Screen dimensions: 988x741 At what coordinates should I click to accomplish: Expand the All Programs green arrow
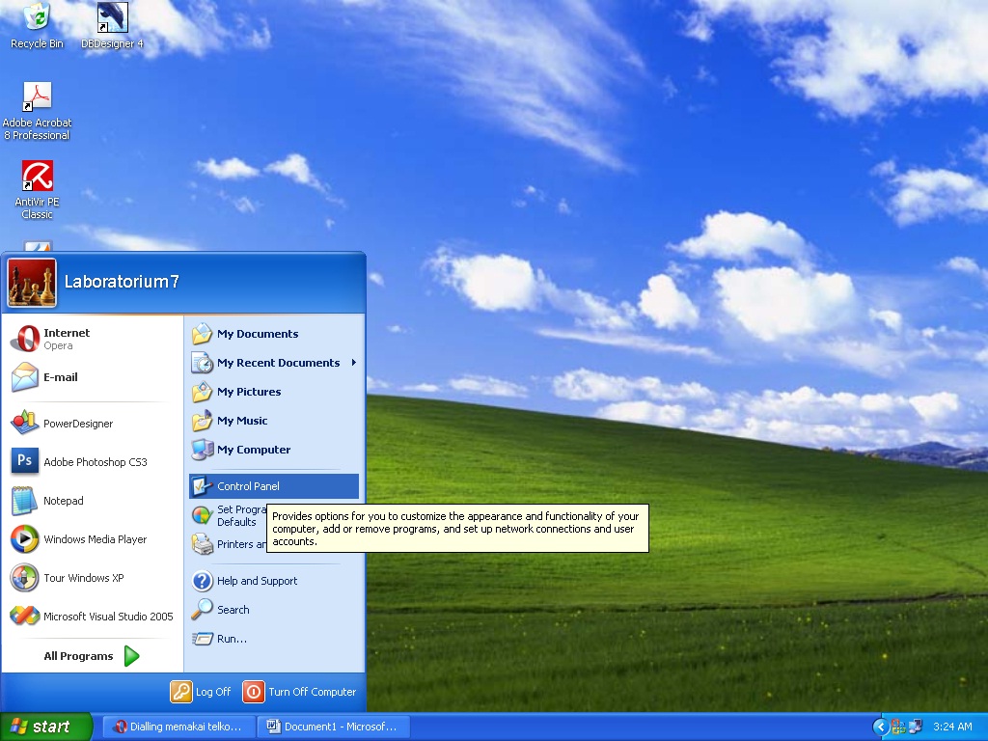[x=131, y=656]
